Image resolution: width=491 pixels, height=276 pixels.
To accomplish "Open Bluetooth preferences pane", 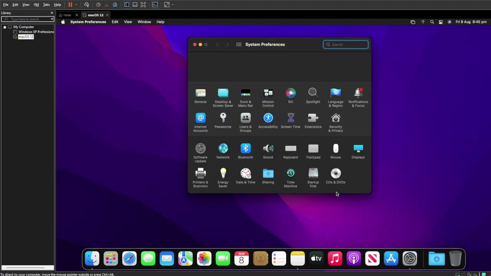I will 245,151.
